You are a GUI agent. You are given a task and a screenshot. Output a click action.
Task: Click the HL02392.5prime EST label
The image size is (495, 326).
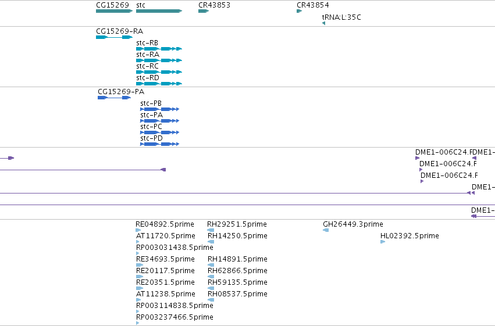[x=409, y=236]
